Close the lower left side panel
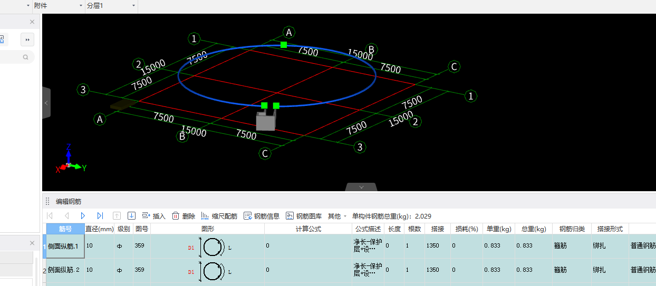 coord(32,242)
